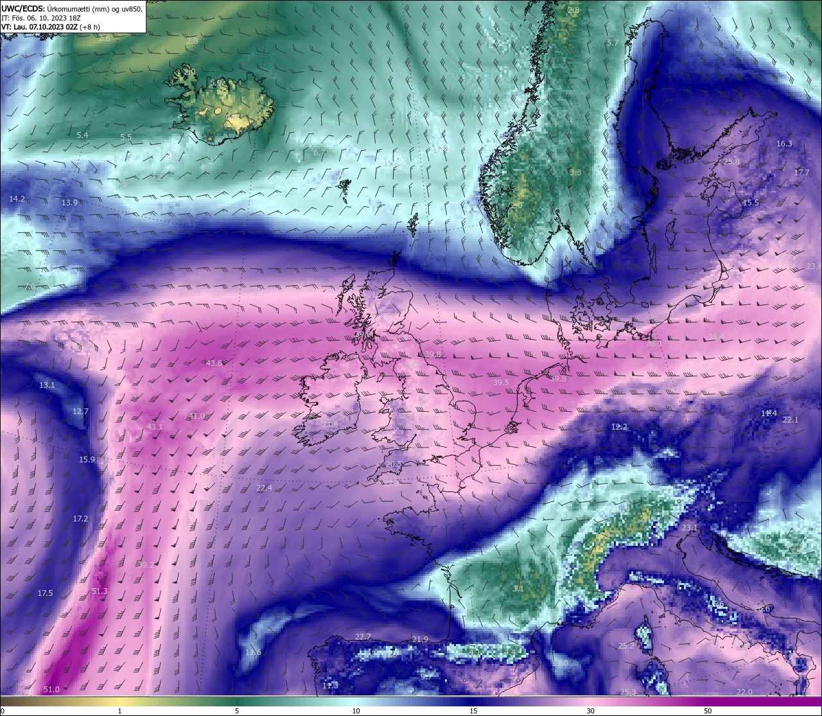
Task: Select the 6.7 value label
Action: click(319, 153)
